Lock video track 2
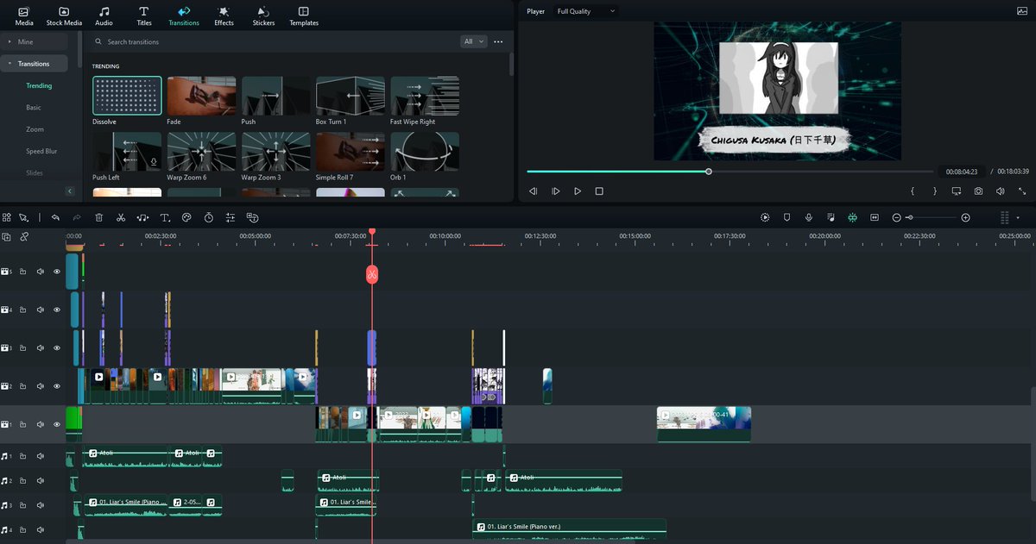This screenshot has height=544, width=1036. click(x=23, y=386)
